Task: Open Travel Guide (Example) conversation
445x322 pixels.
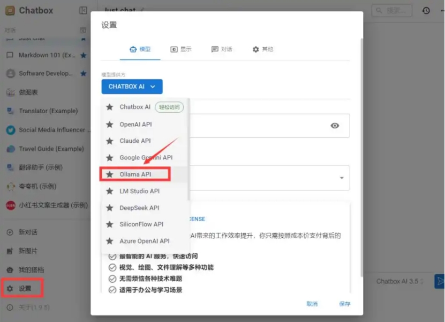Action: click(47, 149)
